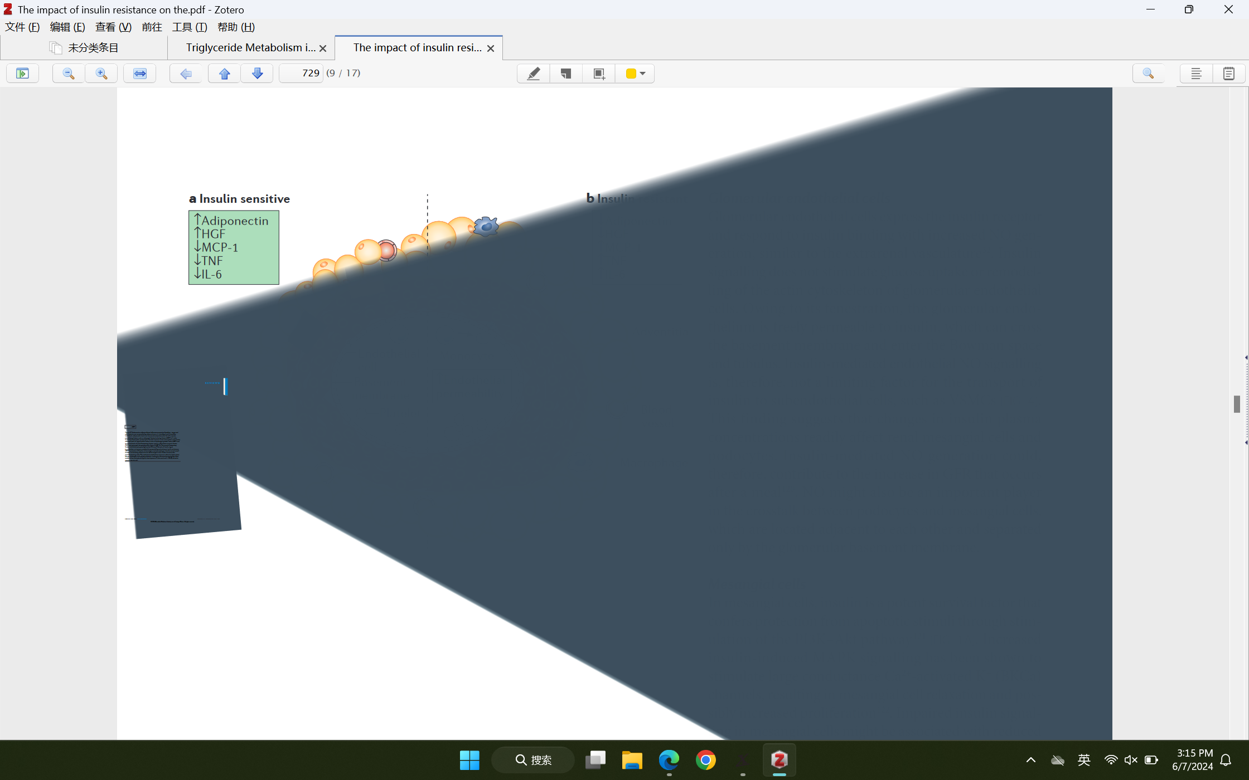This screenshot has height=780, width=1249.
Task: Open the 查看 (V) menu
Action: (113, 27)
